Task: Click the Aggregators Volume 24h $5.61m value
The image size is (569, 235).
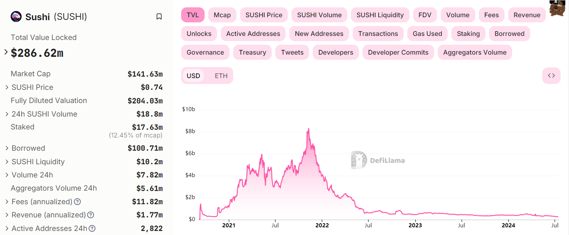Action: 150,188
